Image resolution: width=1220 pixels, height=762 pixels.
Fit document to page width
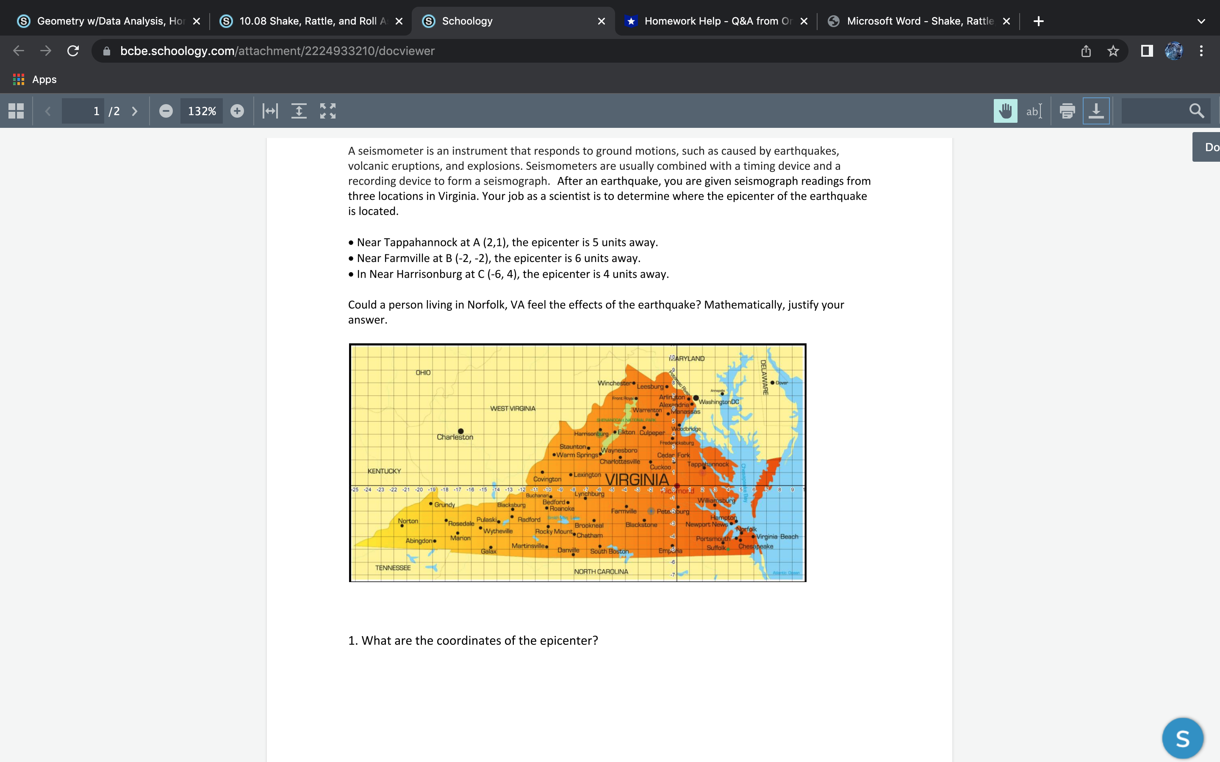click(x=270, y=111)
